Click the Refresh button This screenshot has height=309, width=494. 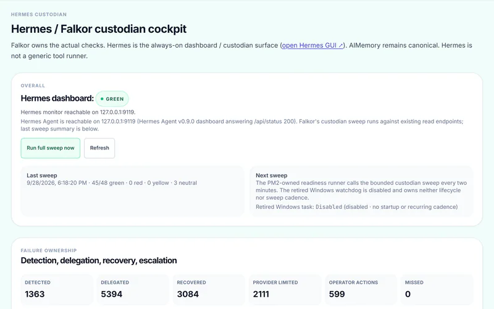(x=99, y=148)
